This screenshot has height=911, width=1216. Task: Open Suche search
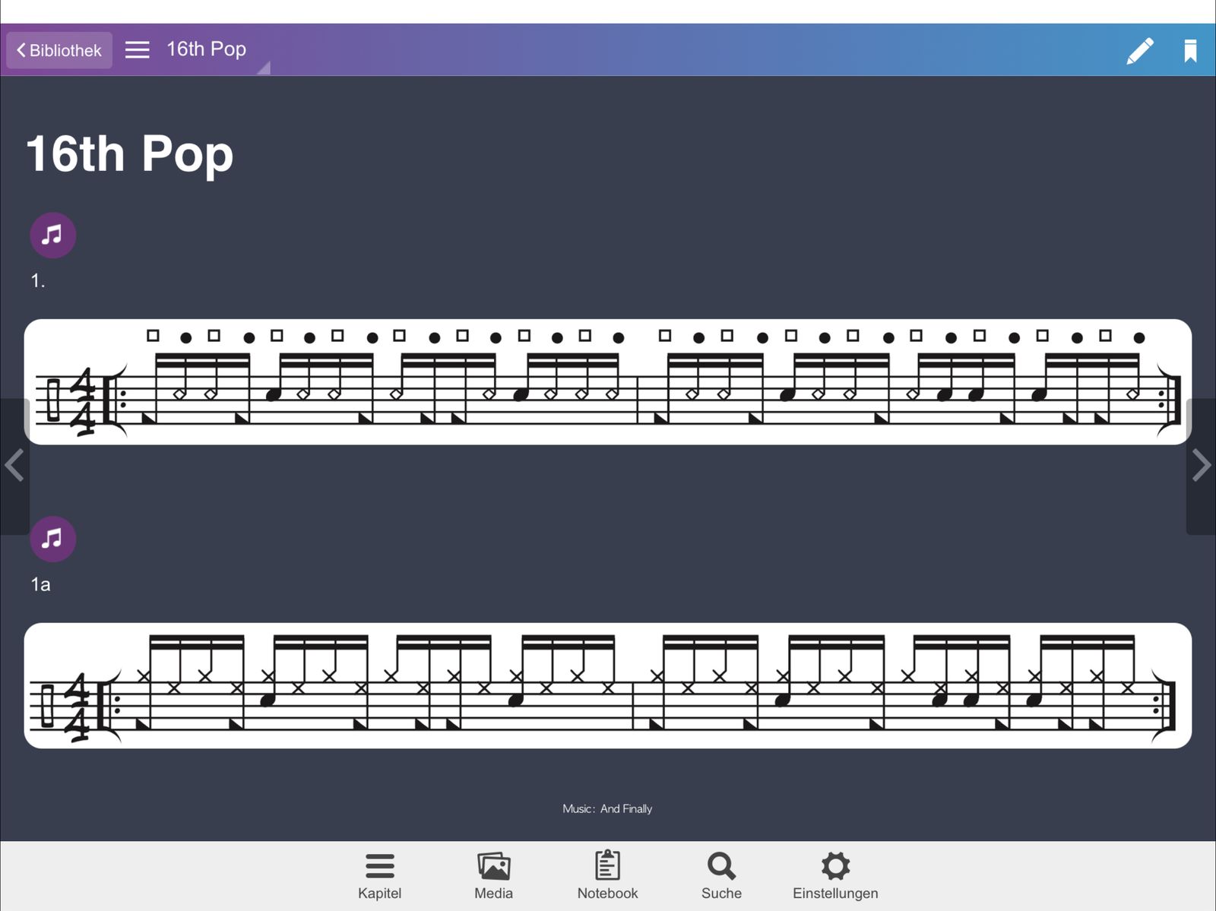coord(721,875)
